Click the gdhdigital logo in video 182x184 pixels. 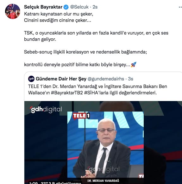(x=46, y=110)
